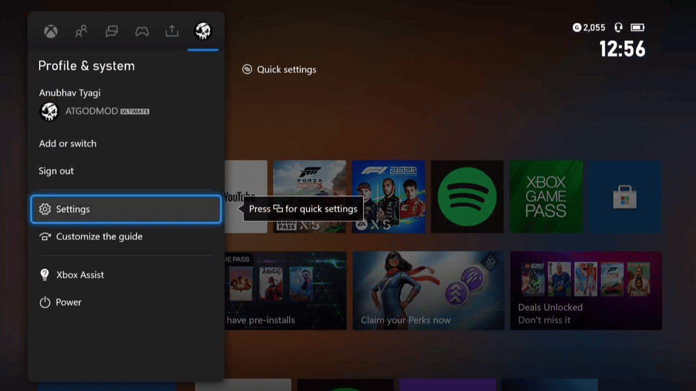Click the Customize the guide icon

pos(45,236)
